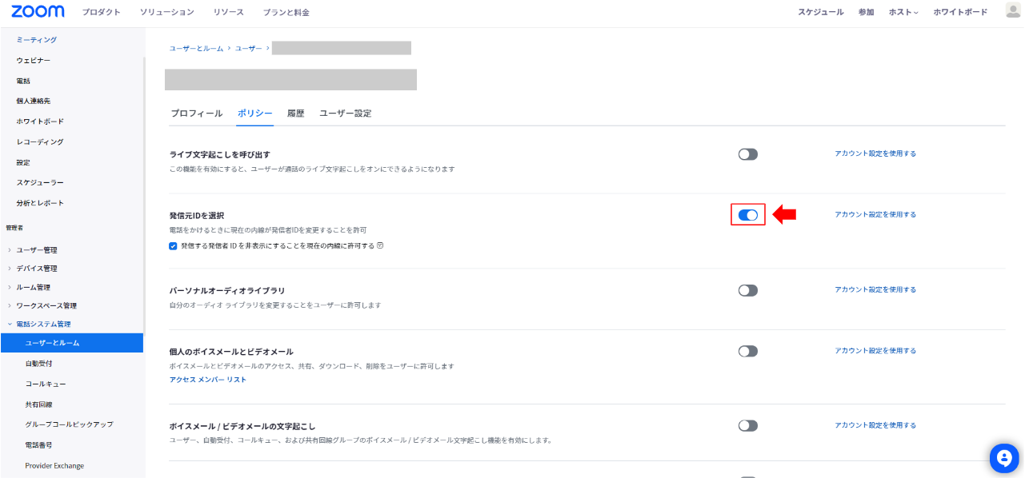This screenshot has height=478, width=1025.
Task: Open the chat support bubble icon
Action: click(1002, 457)
